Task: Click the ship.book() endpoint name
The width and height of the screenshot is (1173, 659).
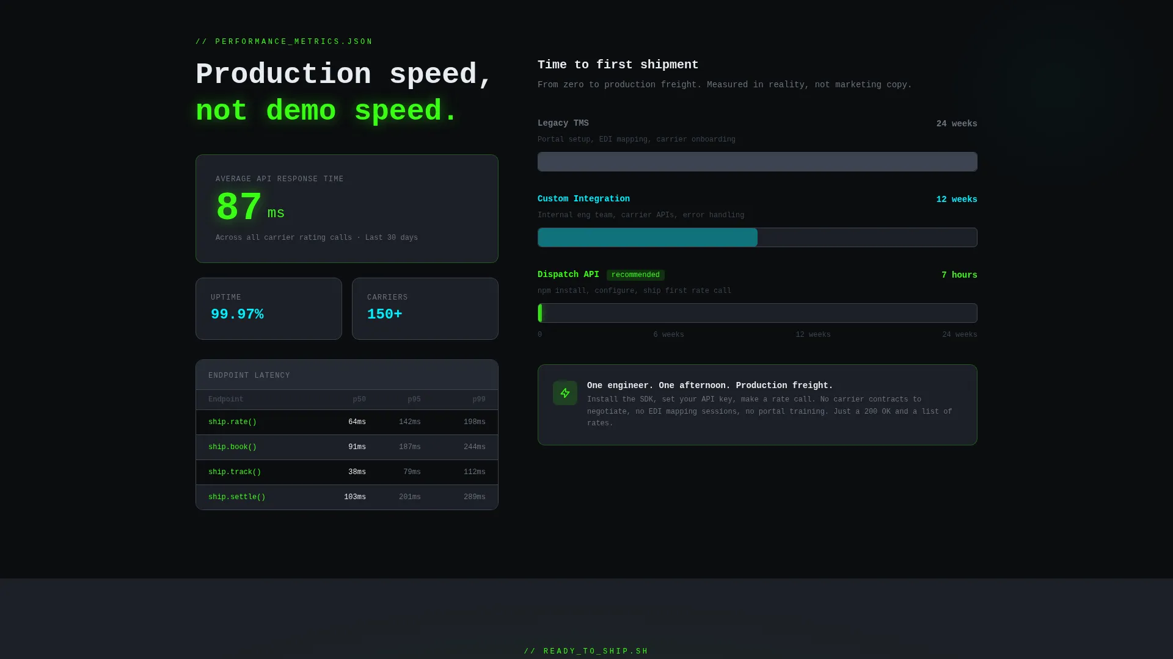Action: [x=232, y=447]
